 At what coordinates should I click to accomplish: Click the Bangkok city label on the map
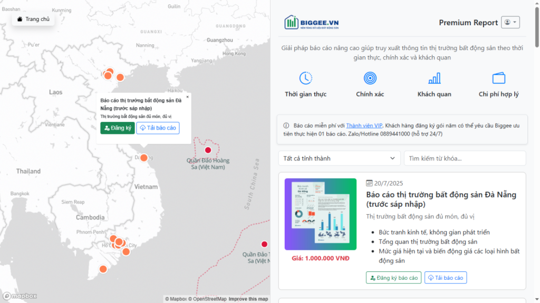(20, 194)
